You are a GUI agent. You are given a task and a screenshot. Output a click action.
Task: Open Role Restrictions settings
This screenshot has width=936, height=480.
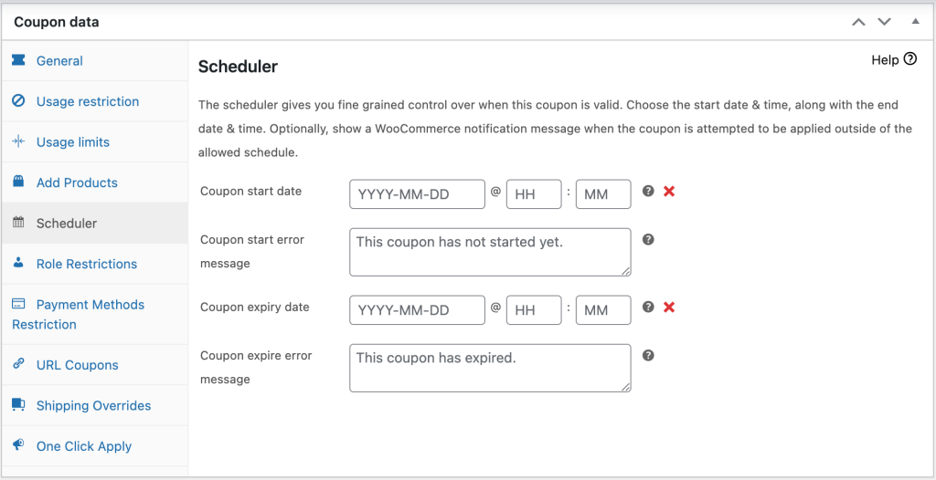click(86, 264)
